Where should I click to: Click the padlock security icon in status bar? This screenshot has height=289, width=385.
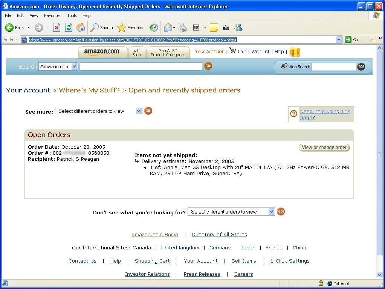(x=321, y=283)
